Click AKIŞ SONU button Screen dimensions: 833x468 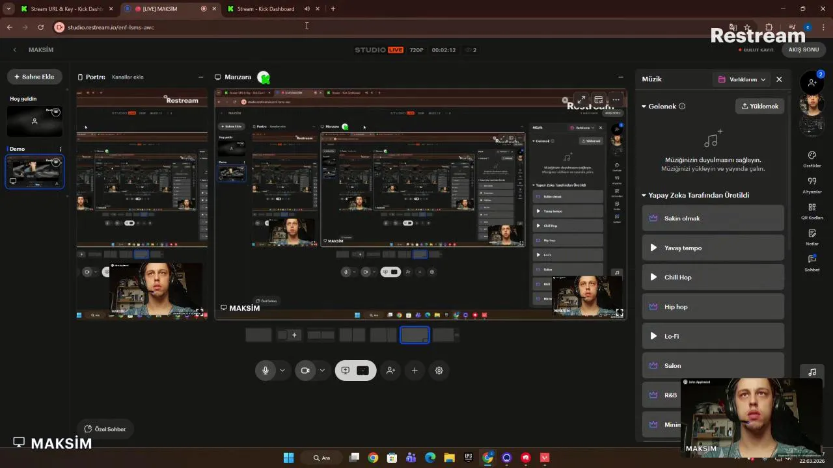pos(804,49)
